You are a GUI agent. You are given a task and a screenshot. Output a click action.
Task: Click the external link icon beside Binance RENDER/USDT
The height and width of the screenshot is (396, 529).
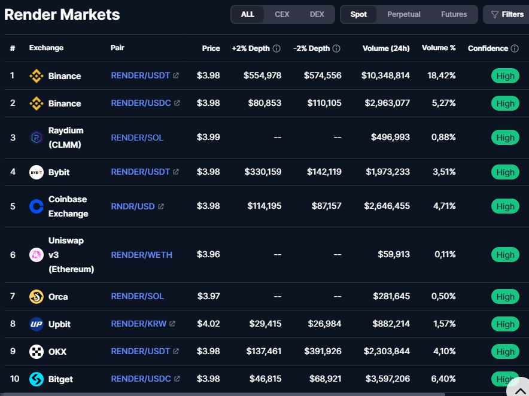click(x=176, y=75)
